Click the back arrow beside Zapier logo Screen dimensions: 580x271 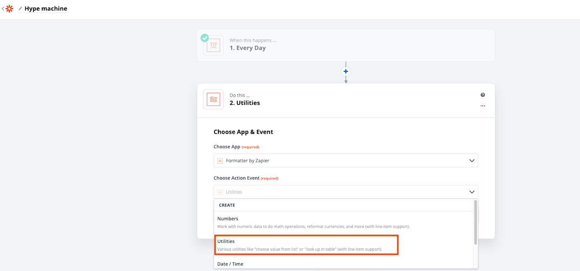point(3,9)
